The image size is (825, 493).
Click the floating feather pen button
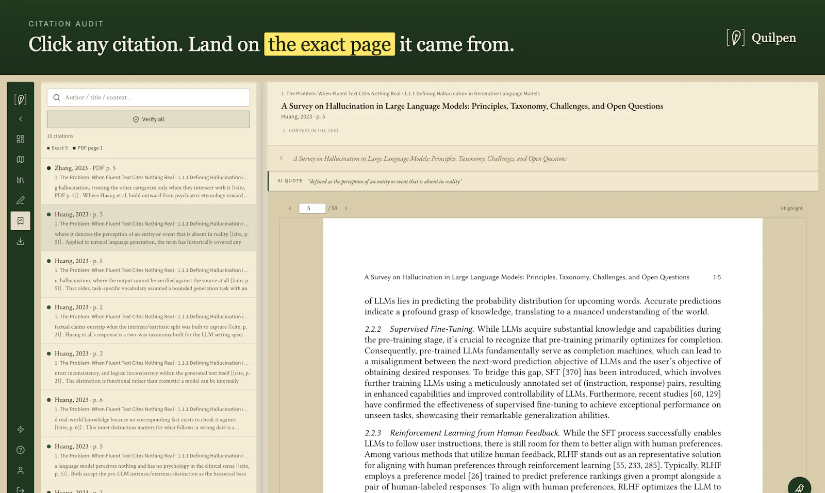coord(799,486)
